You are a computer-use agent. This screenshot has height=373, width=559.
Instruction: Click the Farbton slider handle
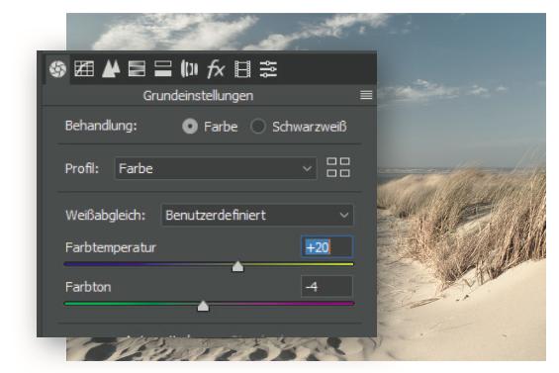coord(203,306)
